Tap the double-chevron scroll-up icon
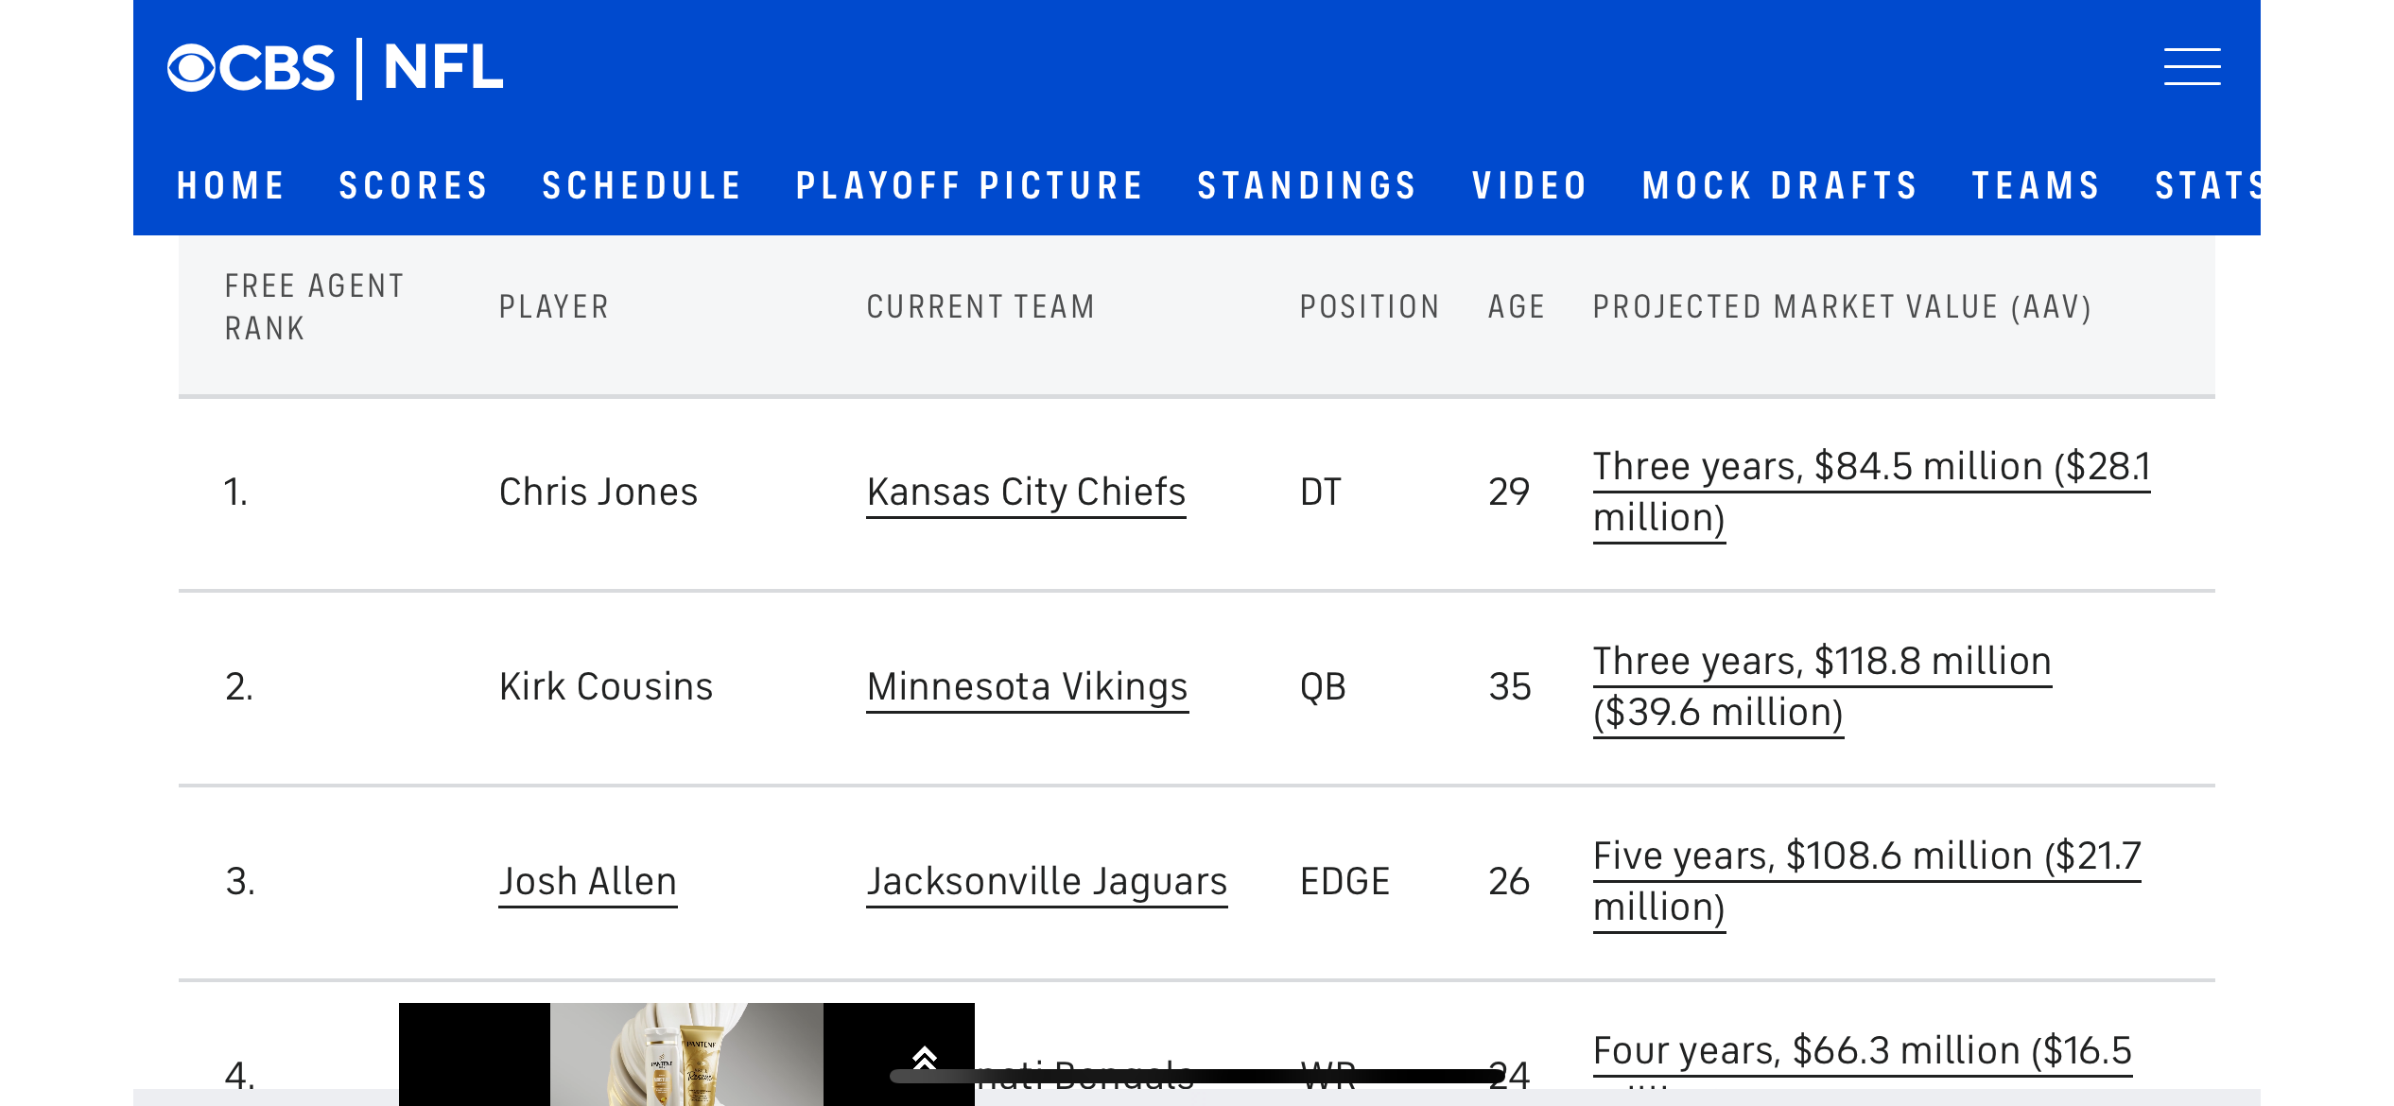The width and height of the screenshot is (2394, 1106). [x=924, y=1058]
